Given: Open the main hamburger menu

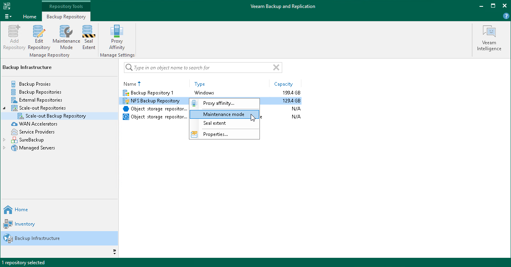Looking at the screenshot, I should click(x=8, y=16).
